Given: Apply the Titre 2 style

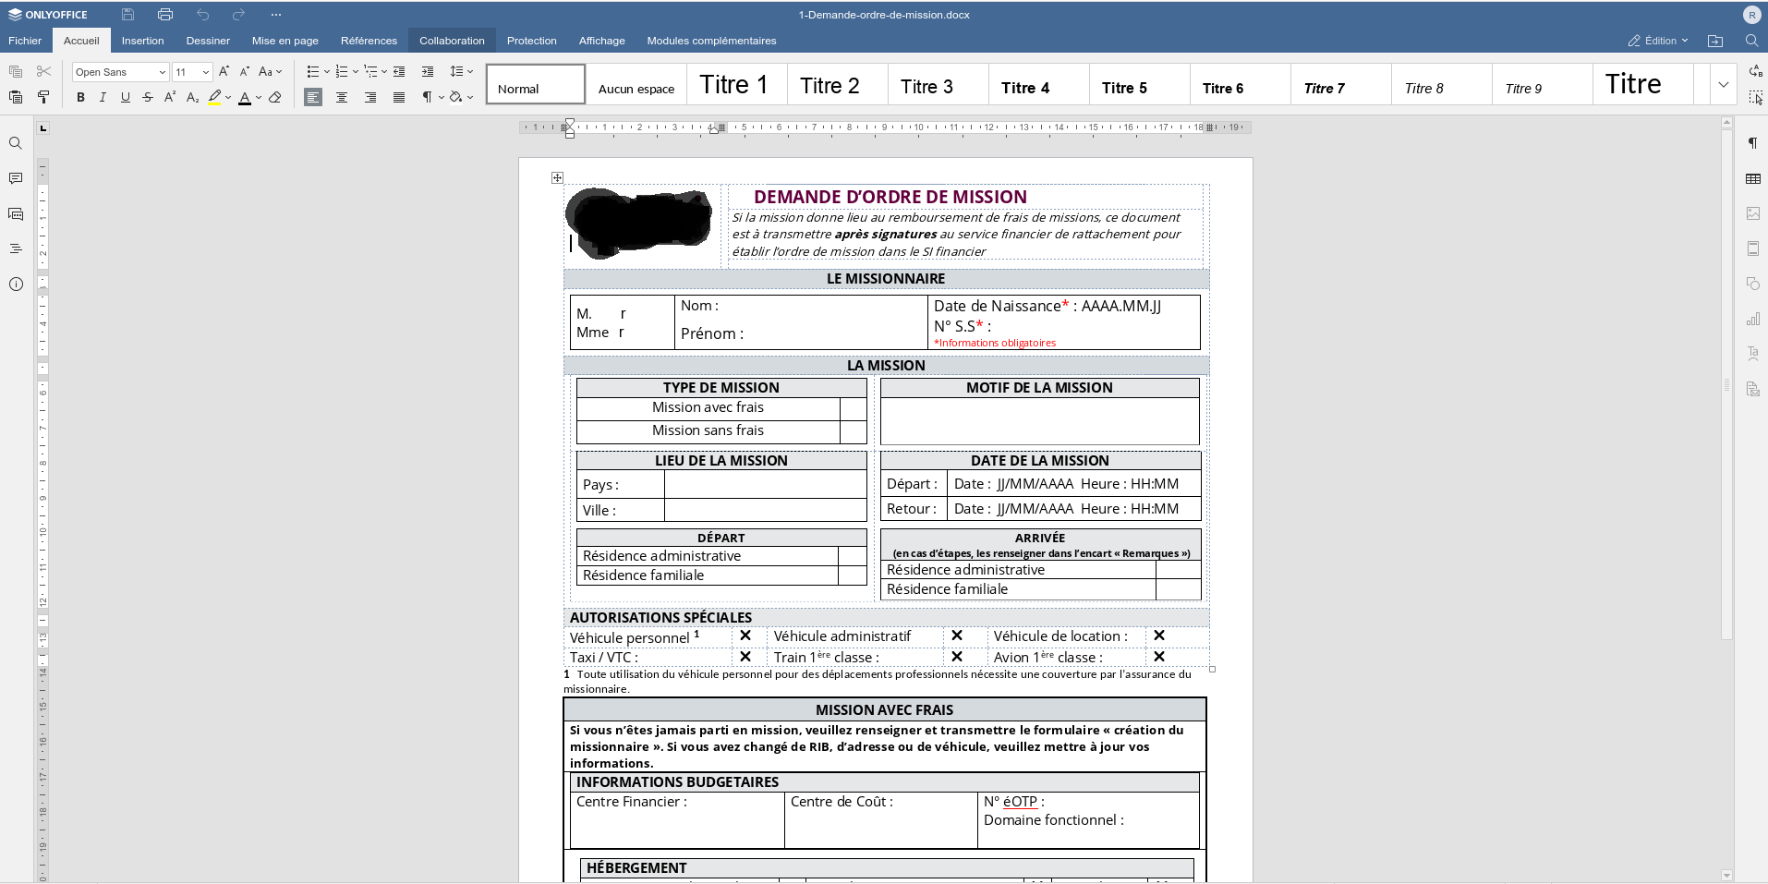Looking at the screenshot, I should 837,84.
